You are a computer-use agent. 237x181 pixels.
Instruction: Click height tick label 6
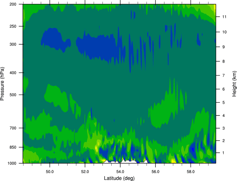pyautogui.click(x=224, y=89)
